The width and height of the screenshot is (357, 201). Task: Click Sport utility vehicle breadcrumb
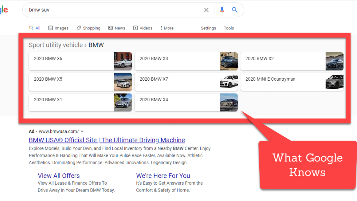(55, 45)
